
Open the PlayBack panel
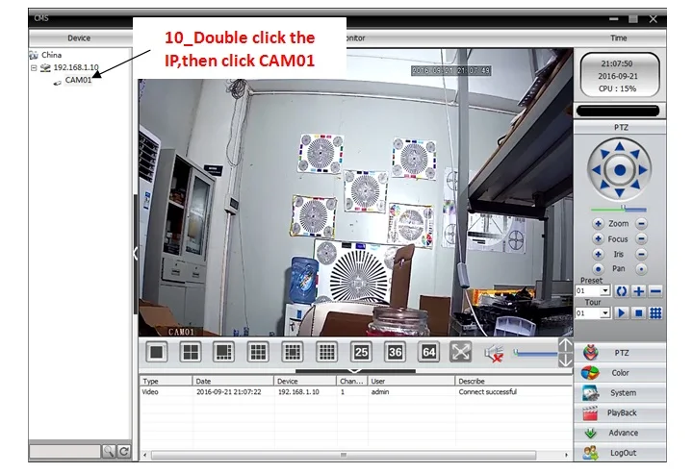pyautogui.click(x=620, y=413)
